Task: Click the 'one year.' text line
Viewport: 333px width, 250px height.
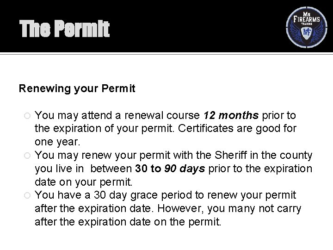Action: coord(57,142)
